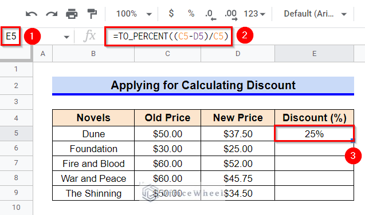Select the $45.75 new price cell
Screen dimensions: 365x215
238,178
